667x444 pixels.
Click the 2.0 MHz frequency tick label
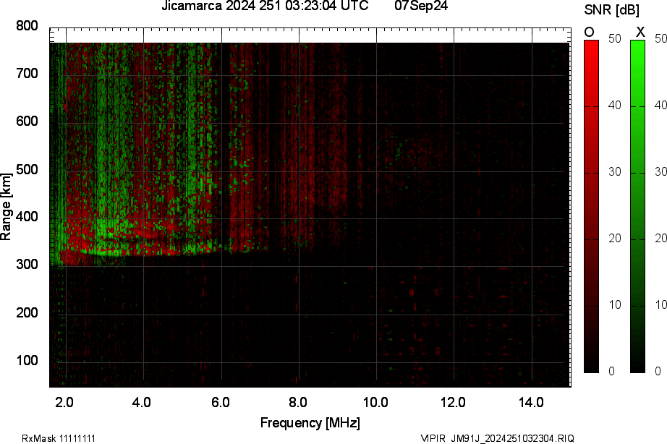65,401
